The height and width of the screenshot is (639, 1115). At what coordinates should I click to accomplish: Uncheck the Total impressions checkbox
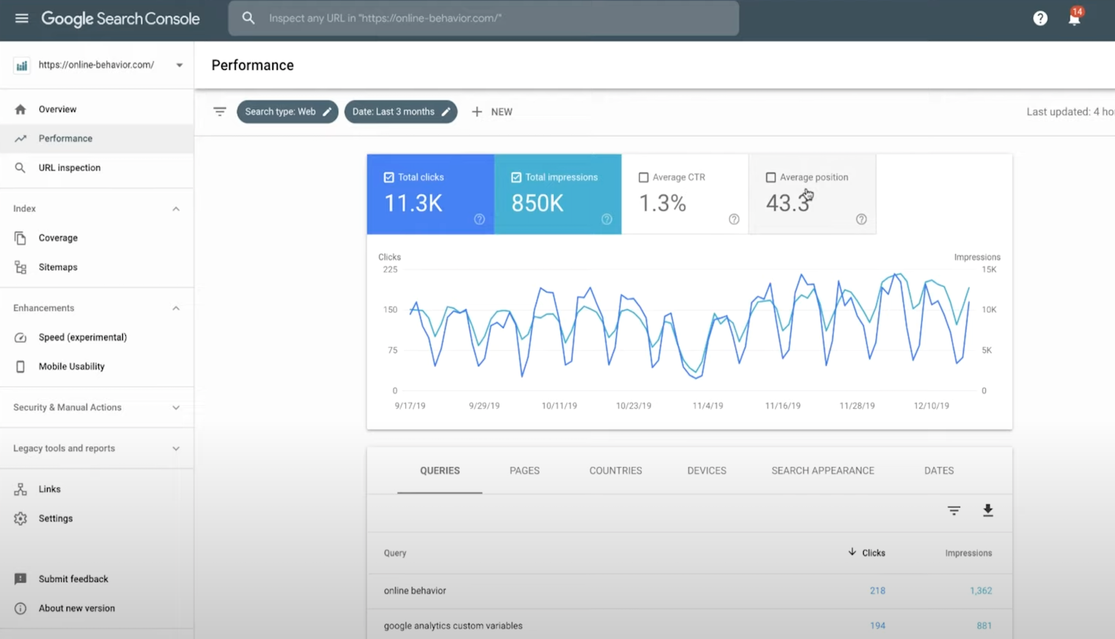coord(516,177)
